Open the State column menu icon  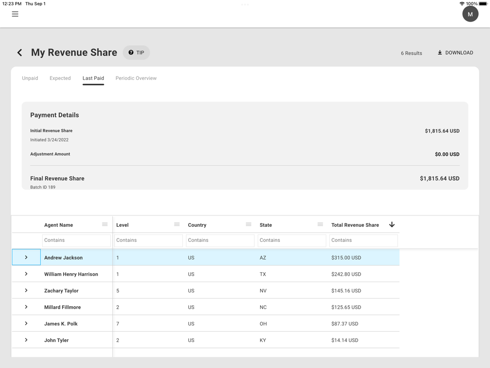click(320, 224)
